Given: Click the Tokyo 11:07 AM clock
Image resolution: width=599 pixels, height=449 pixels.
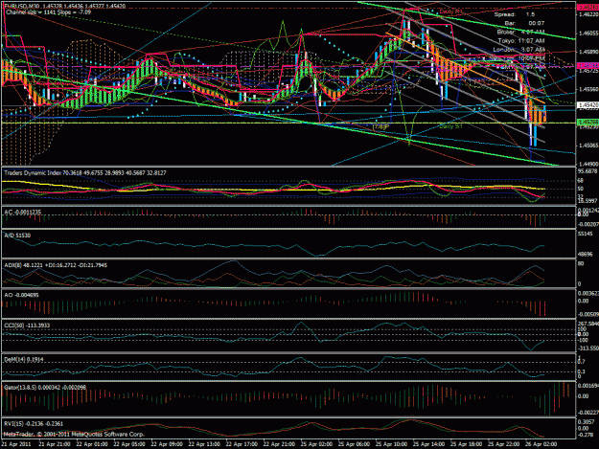Looking at the screenshot, I should [x=521, y=41].
